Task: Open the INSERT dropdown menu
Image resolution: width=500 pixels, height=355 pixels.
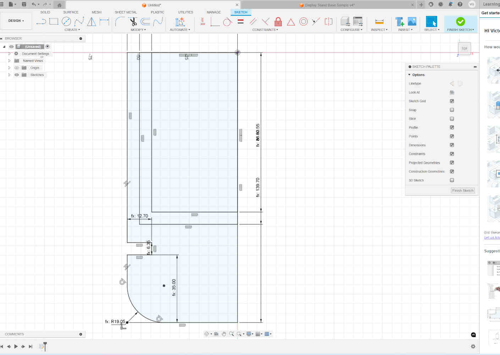Action: (x=405, y=30)
